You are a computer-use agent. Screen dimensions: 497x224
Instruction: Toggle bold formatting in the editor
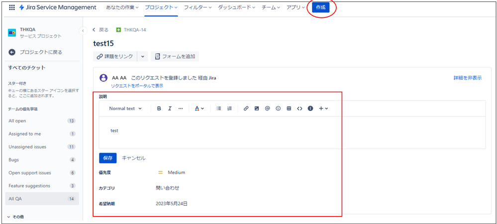coord(159,109)
